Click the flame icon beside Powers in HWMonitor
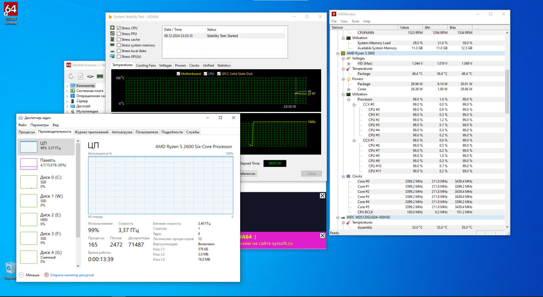 348,79
